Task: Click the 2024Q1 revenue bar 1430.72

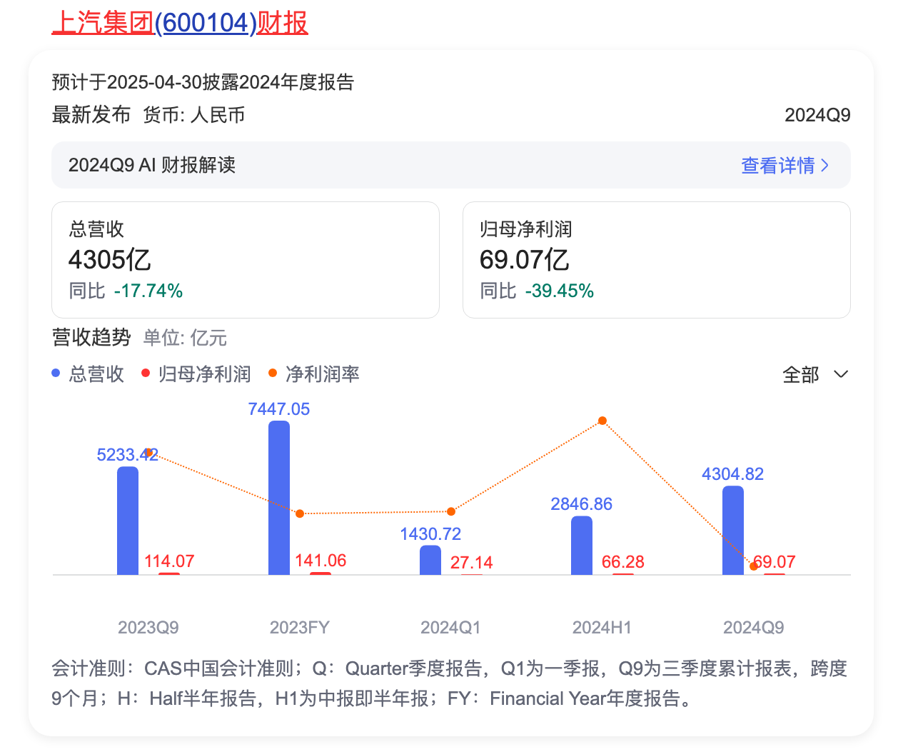Action: point(430,560)
